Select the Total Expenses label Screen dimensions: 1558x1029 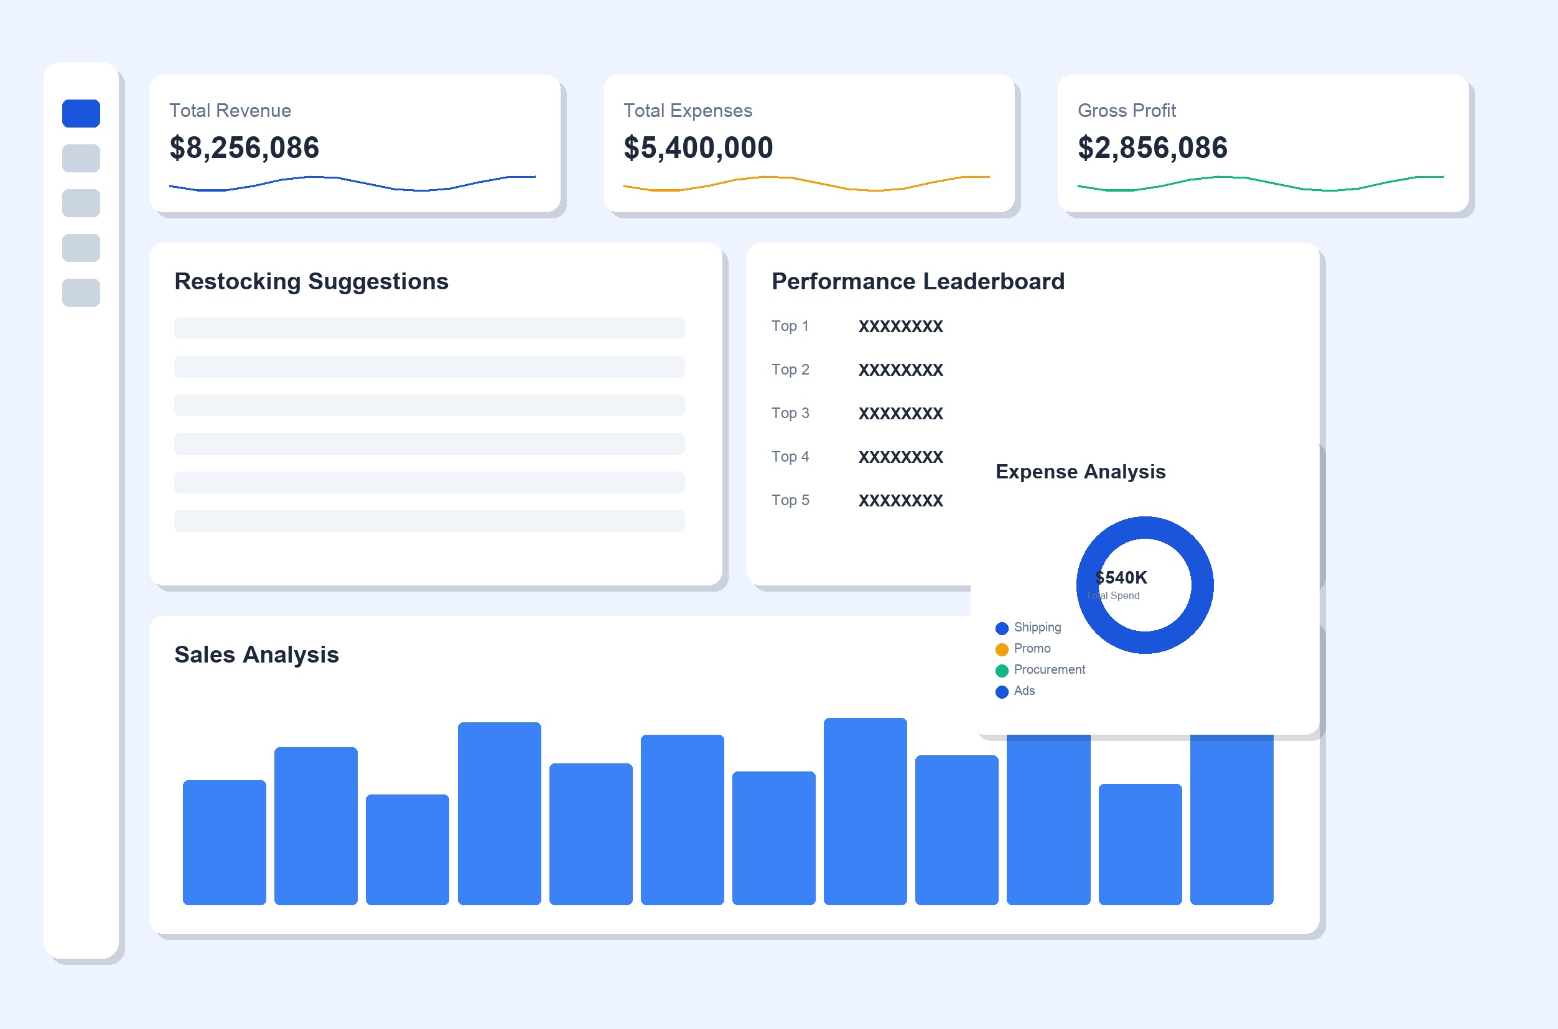pyautogui.click(x=688, y=110)
